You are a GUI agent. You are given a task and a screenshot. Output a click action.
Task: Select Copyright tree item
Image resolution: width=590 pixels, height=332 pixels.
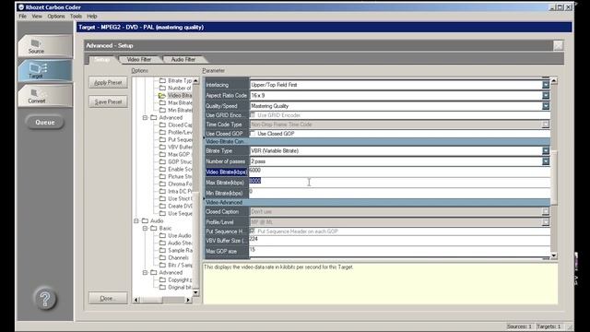coord(180,280)
